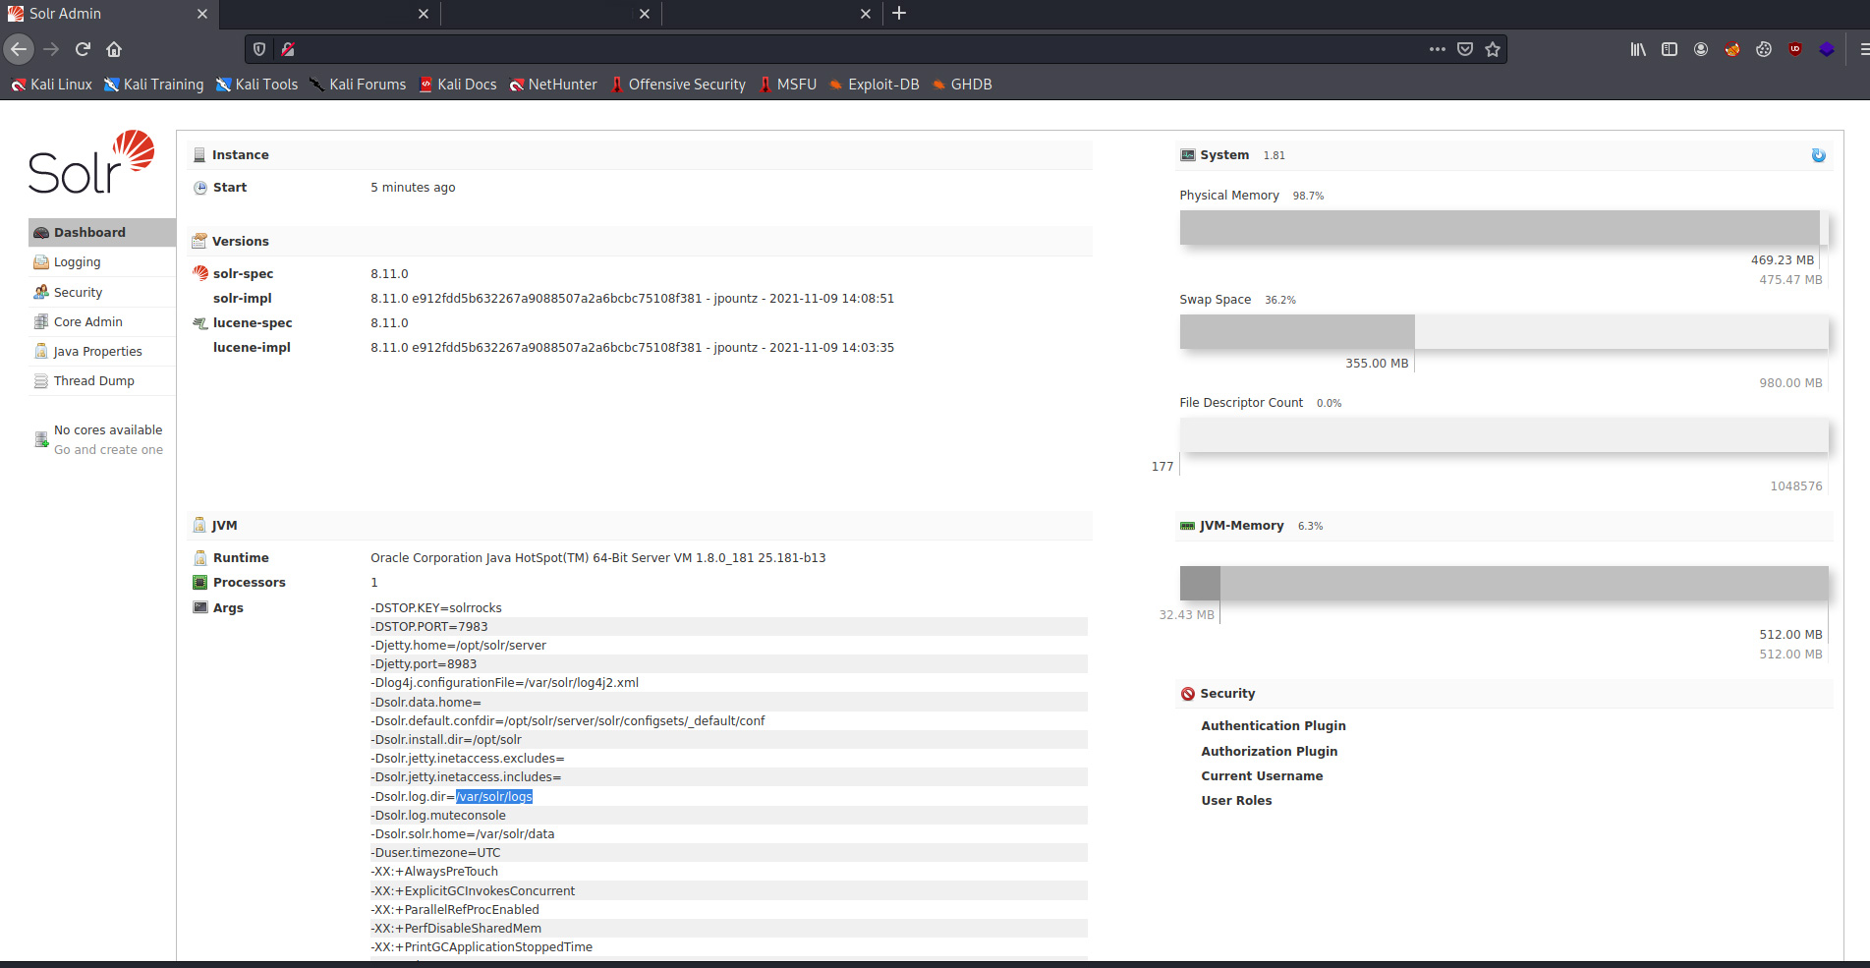This screenshot has height=968, width=1870.
Task: Click the JVM section header
Action: pyautogui.click(x=639, y=526)
